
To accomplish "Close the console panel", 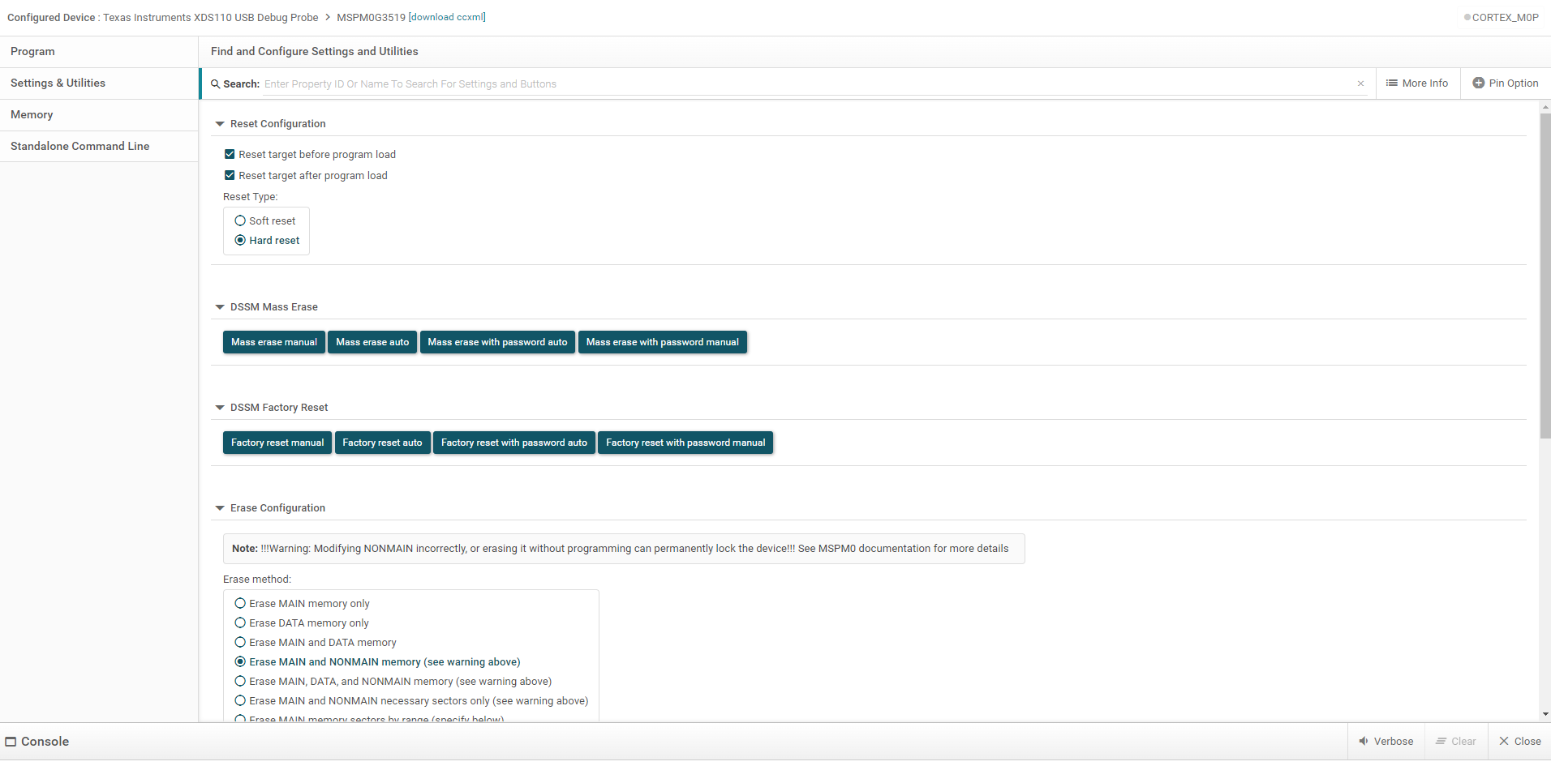I will (x=1519, y=741).
